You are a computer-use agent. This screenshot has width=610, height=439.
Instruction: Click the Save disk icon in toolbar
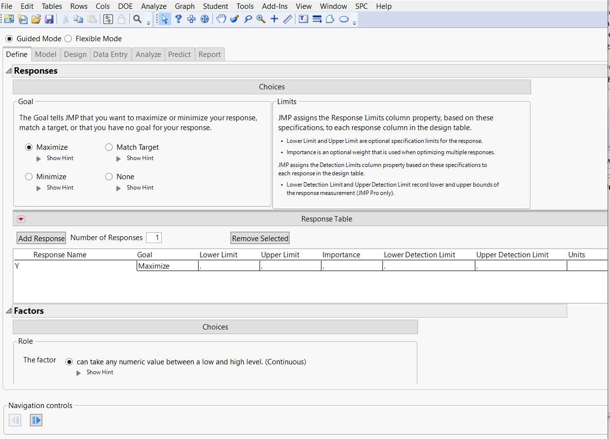click(49, 19)
